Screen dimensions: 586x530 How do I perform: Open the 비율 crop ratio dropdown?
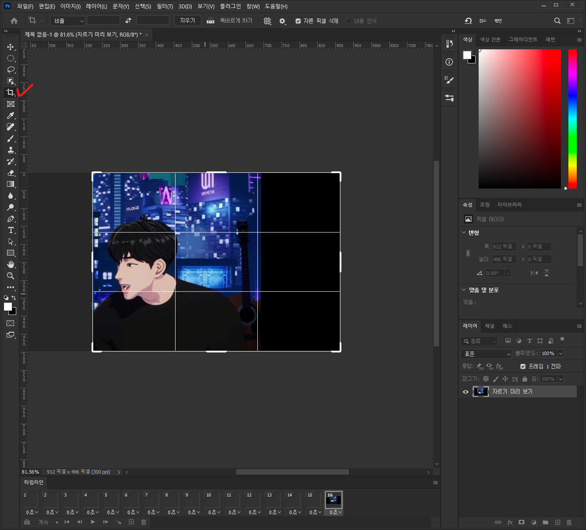(x=68, y=21)
